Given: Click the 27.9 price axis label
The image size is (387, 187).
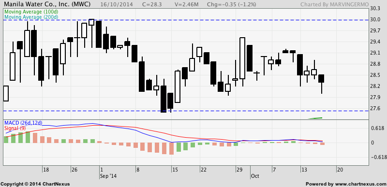Looking at the screenshot, I should pos(375,97).
